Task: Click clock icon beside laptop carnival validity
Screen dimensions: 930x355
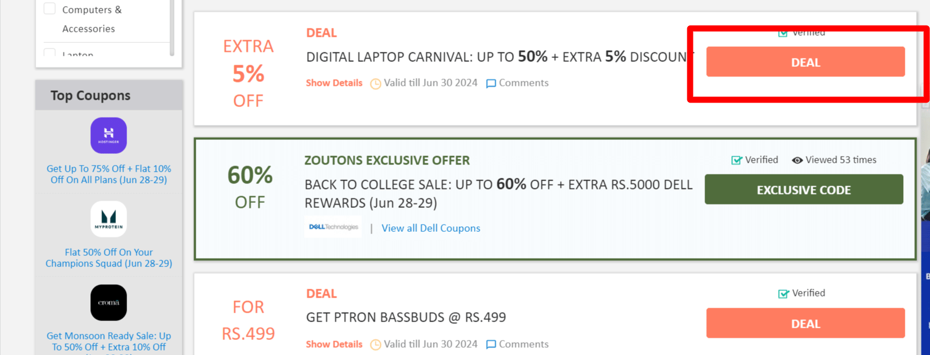Action: click(x=375, y=84)
